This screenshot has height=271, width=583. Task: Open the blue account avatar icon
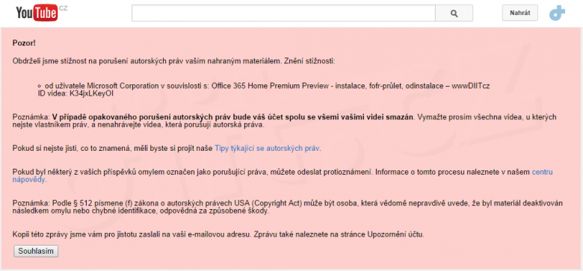tap(557, 13)
